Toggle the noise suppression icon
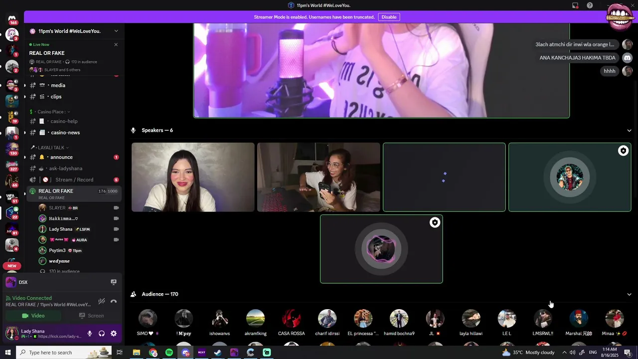Image resolution: width=638 pixels, height=359 pixels. tap(102, 301)
